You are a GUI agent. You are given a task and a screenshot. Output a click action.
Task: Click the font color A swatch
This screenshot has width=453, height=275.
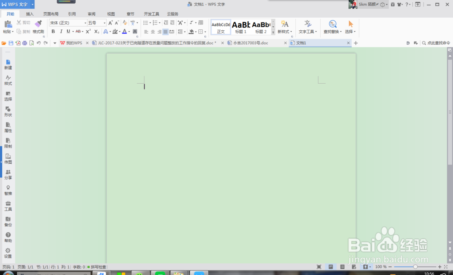coord(125,32)
